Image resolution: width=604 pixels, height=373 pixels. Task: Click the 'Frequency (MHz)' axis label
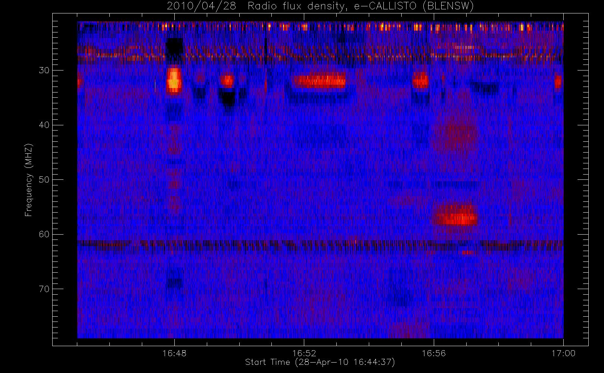pyautogui.click(x=29, y=180)
